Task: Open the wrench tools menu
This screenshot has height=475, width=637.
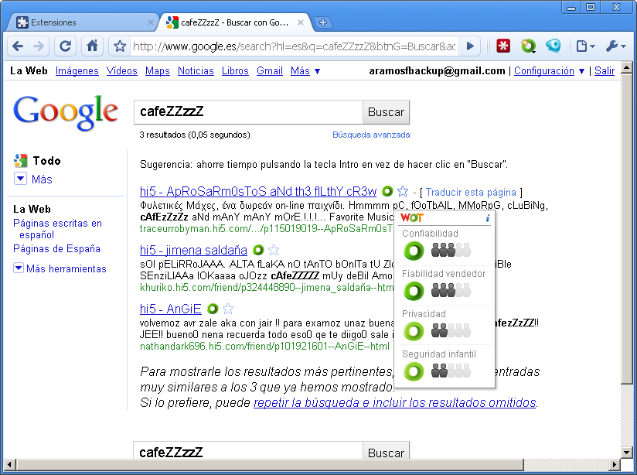Action: [615, 46]
